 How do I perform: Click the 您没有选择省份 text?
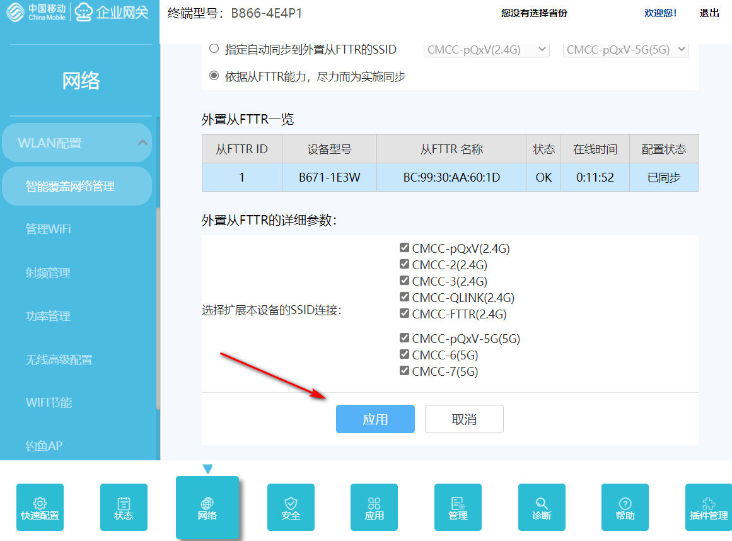[534, 13]
